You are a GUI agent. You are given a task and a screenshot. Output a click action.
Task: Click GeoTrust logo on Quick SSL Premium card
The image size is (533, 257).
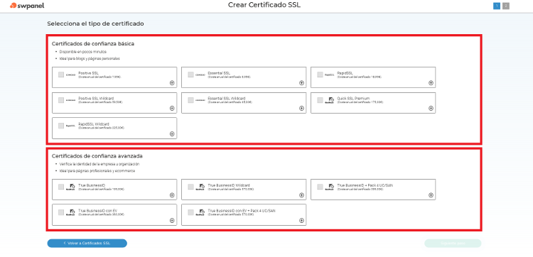click(329, 101)
